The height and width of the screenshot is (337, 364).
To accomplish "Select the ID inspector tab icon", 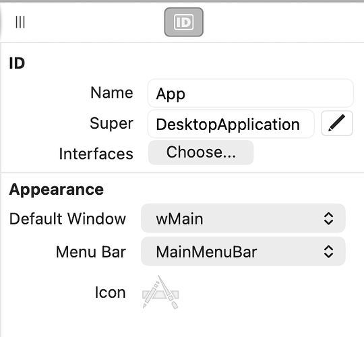I will point(183,22).
